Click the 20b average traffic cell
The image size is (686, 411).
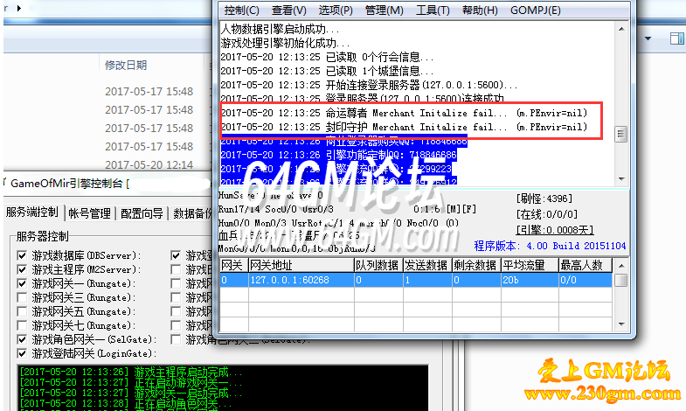click(530, 280)
